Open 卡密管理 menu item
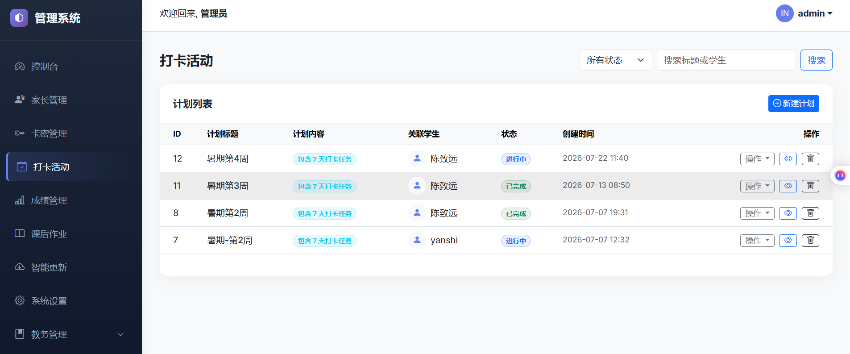 71,133
